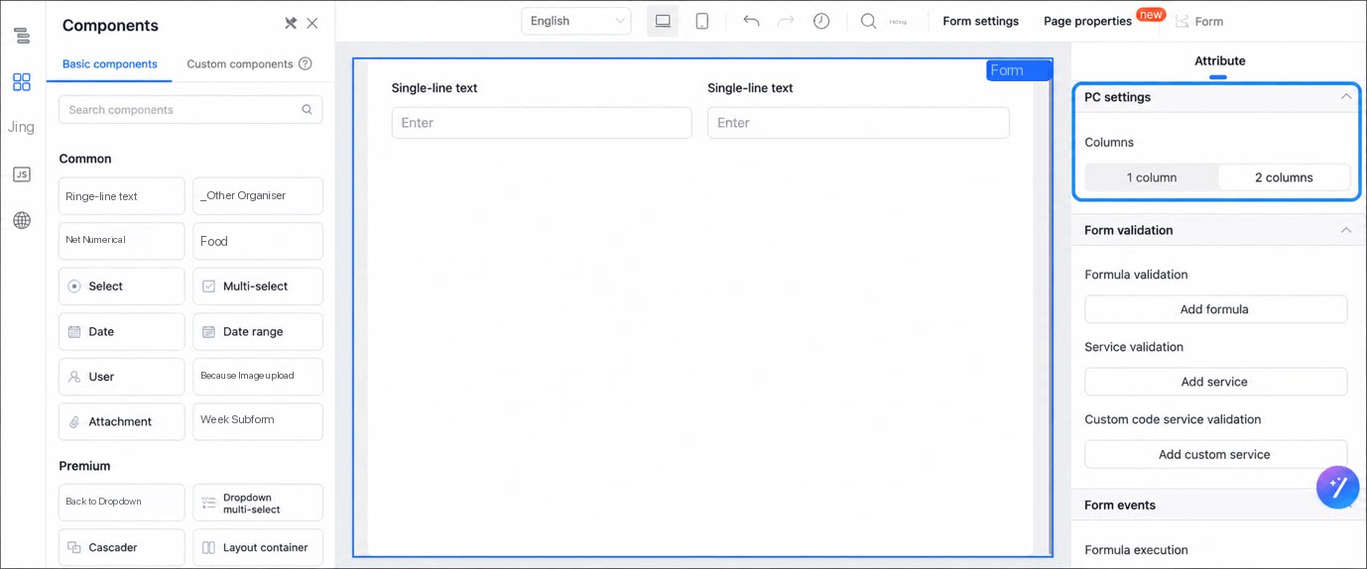
Task: Open Form settings
Action: coord(981,21)
